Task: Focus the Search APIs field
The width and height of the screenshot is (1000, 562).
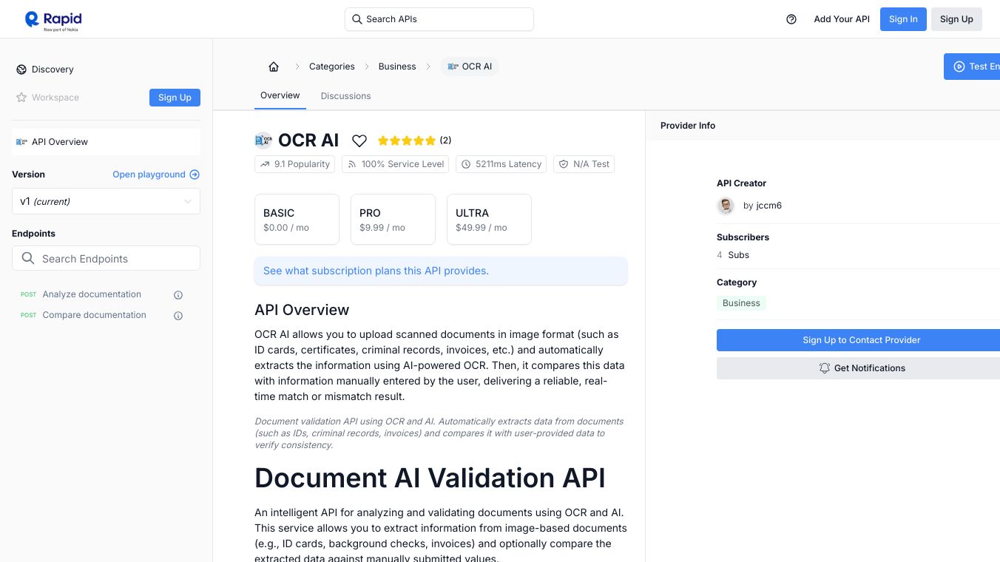Action: pos(439,19)
